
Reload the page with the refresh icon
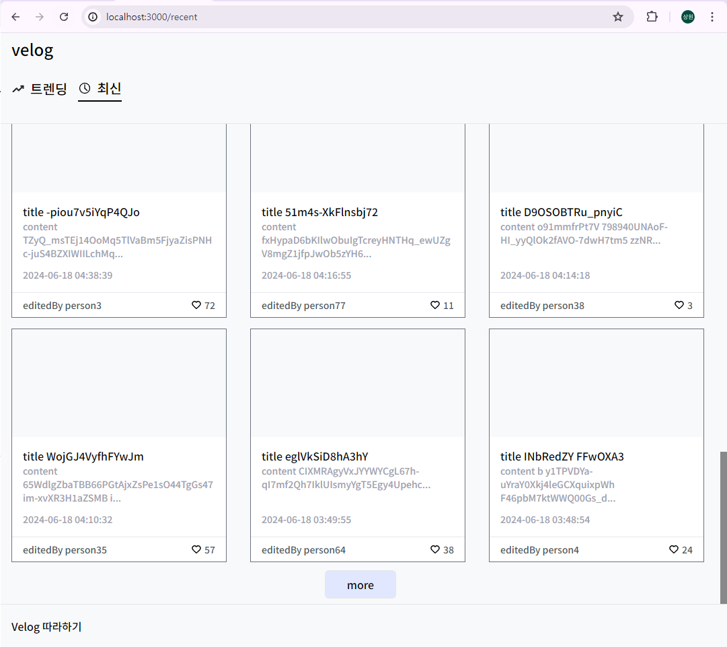[63, 17]
